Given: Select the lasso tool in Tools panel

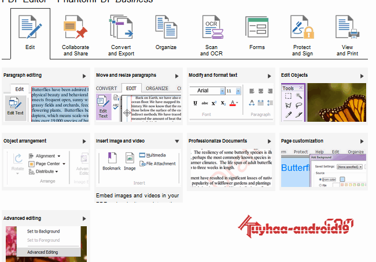Looking at the screenshot, I should pyautogui.click(x=298, y=105).
